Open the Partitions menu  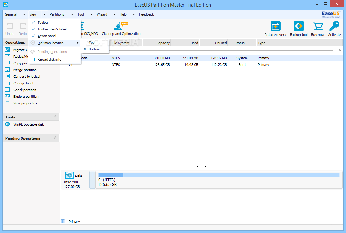click(57, 14)
